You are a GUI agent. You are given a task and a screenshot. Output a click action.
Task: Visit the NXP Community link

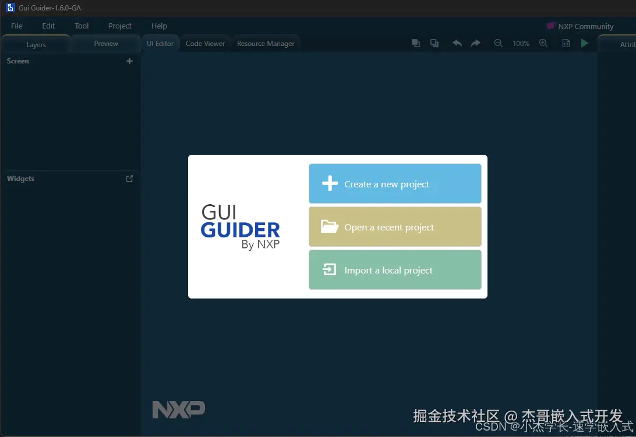click(585, 26)
